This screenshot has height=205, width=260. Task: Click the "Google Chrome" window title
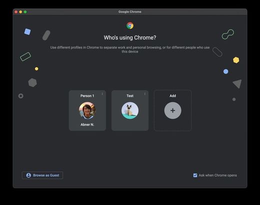click(x=130, y=12)
